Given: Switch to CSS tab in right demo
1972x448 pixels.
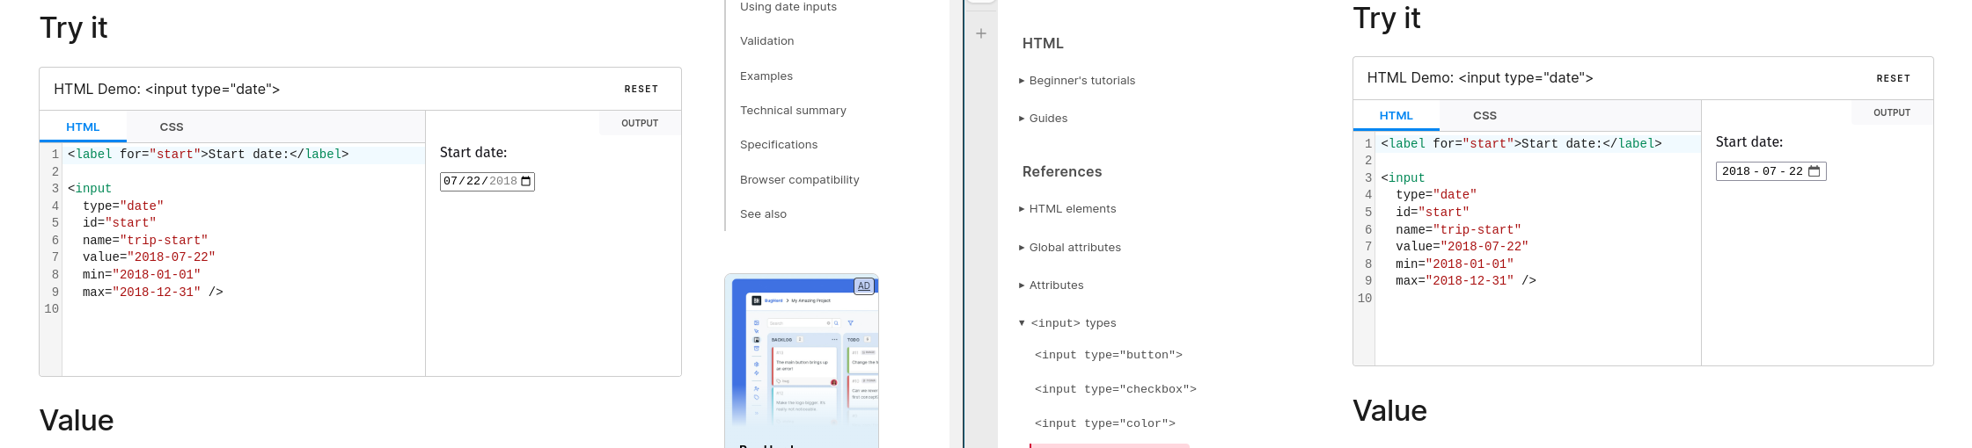Looking at the screenshot, I should tap(1484, 116).
